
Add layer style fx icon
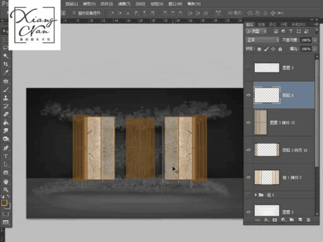[x=266, y=220]
